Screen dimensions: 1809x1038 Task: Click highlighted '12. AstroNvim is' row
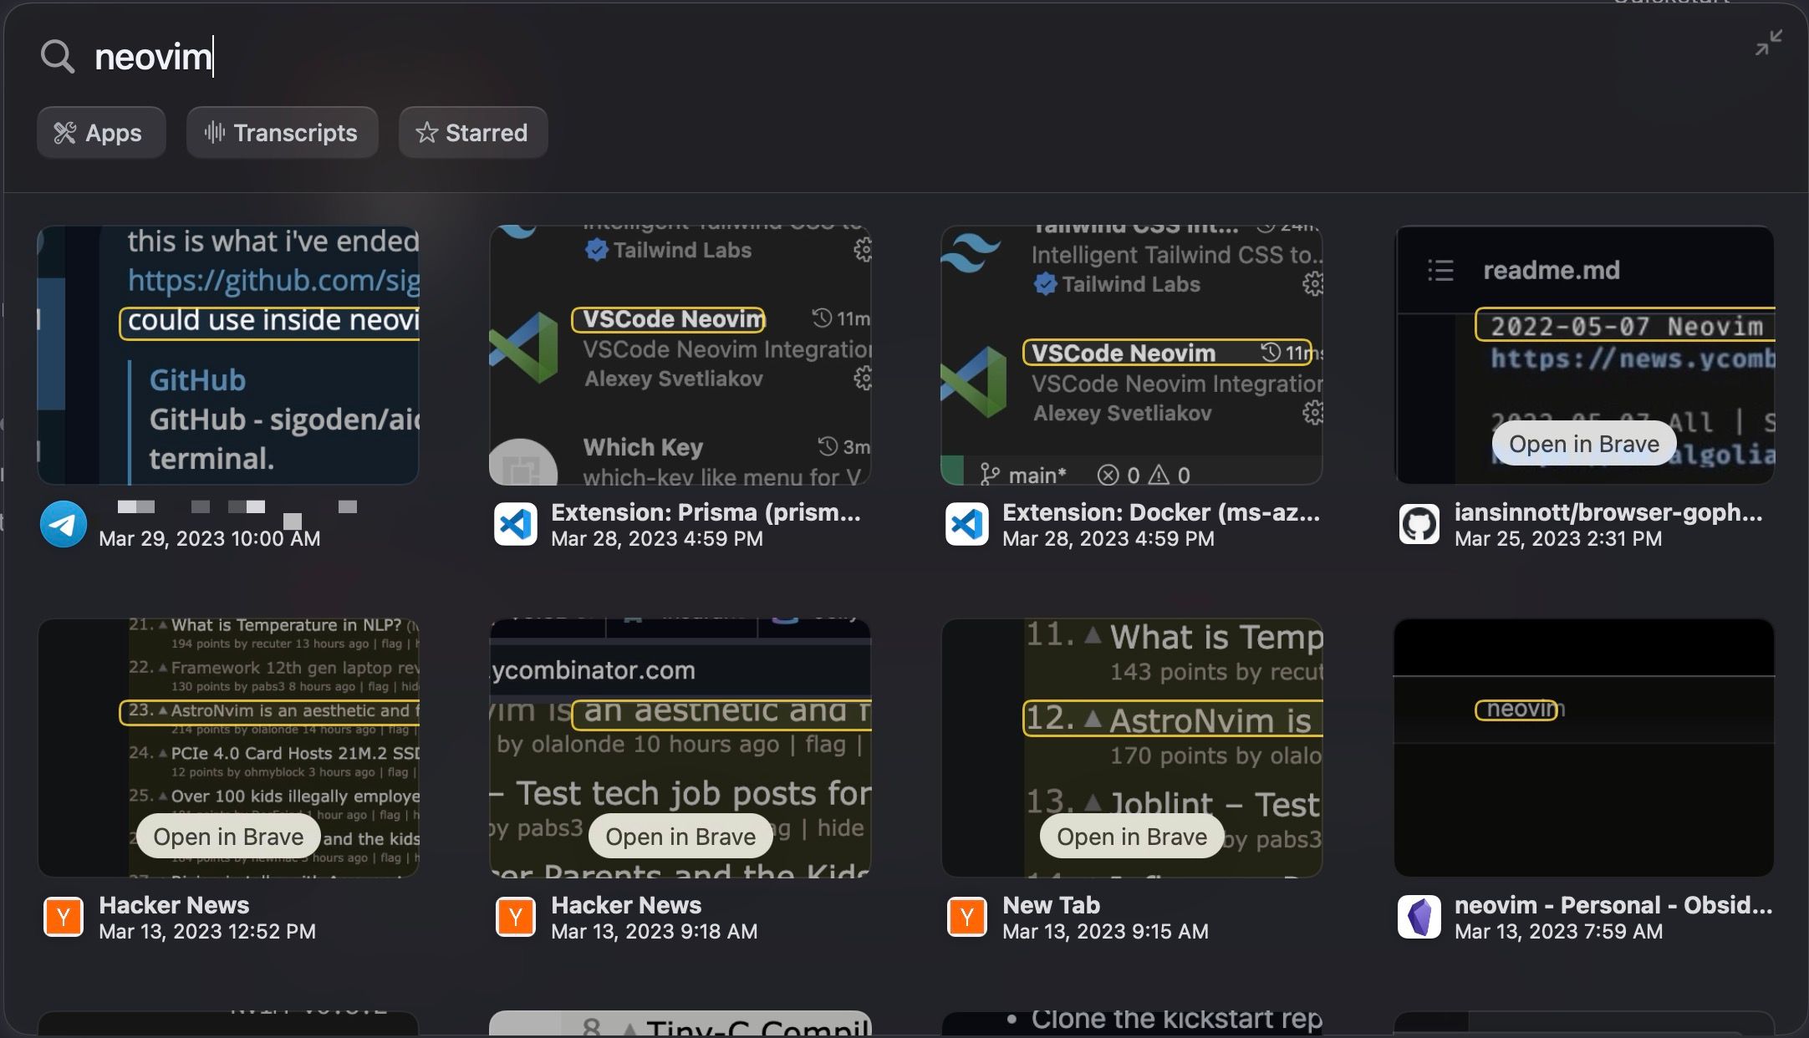coord(1172,719)
